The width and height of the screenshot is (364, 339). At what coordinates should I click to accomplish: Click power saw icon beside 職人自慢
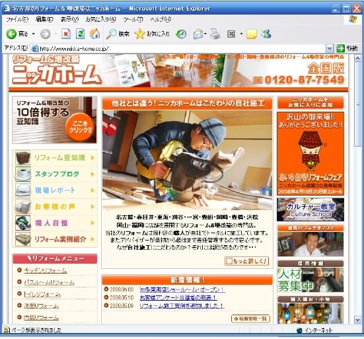click(x=22, y=223)
